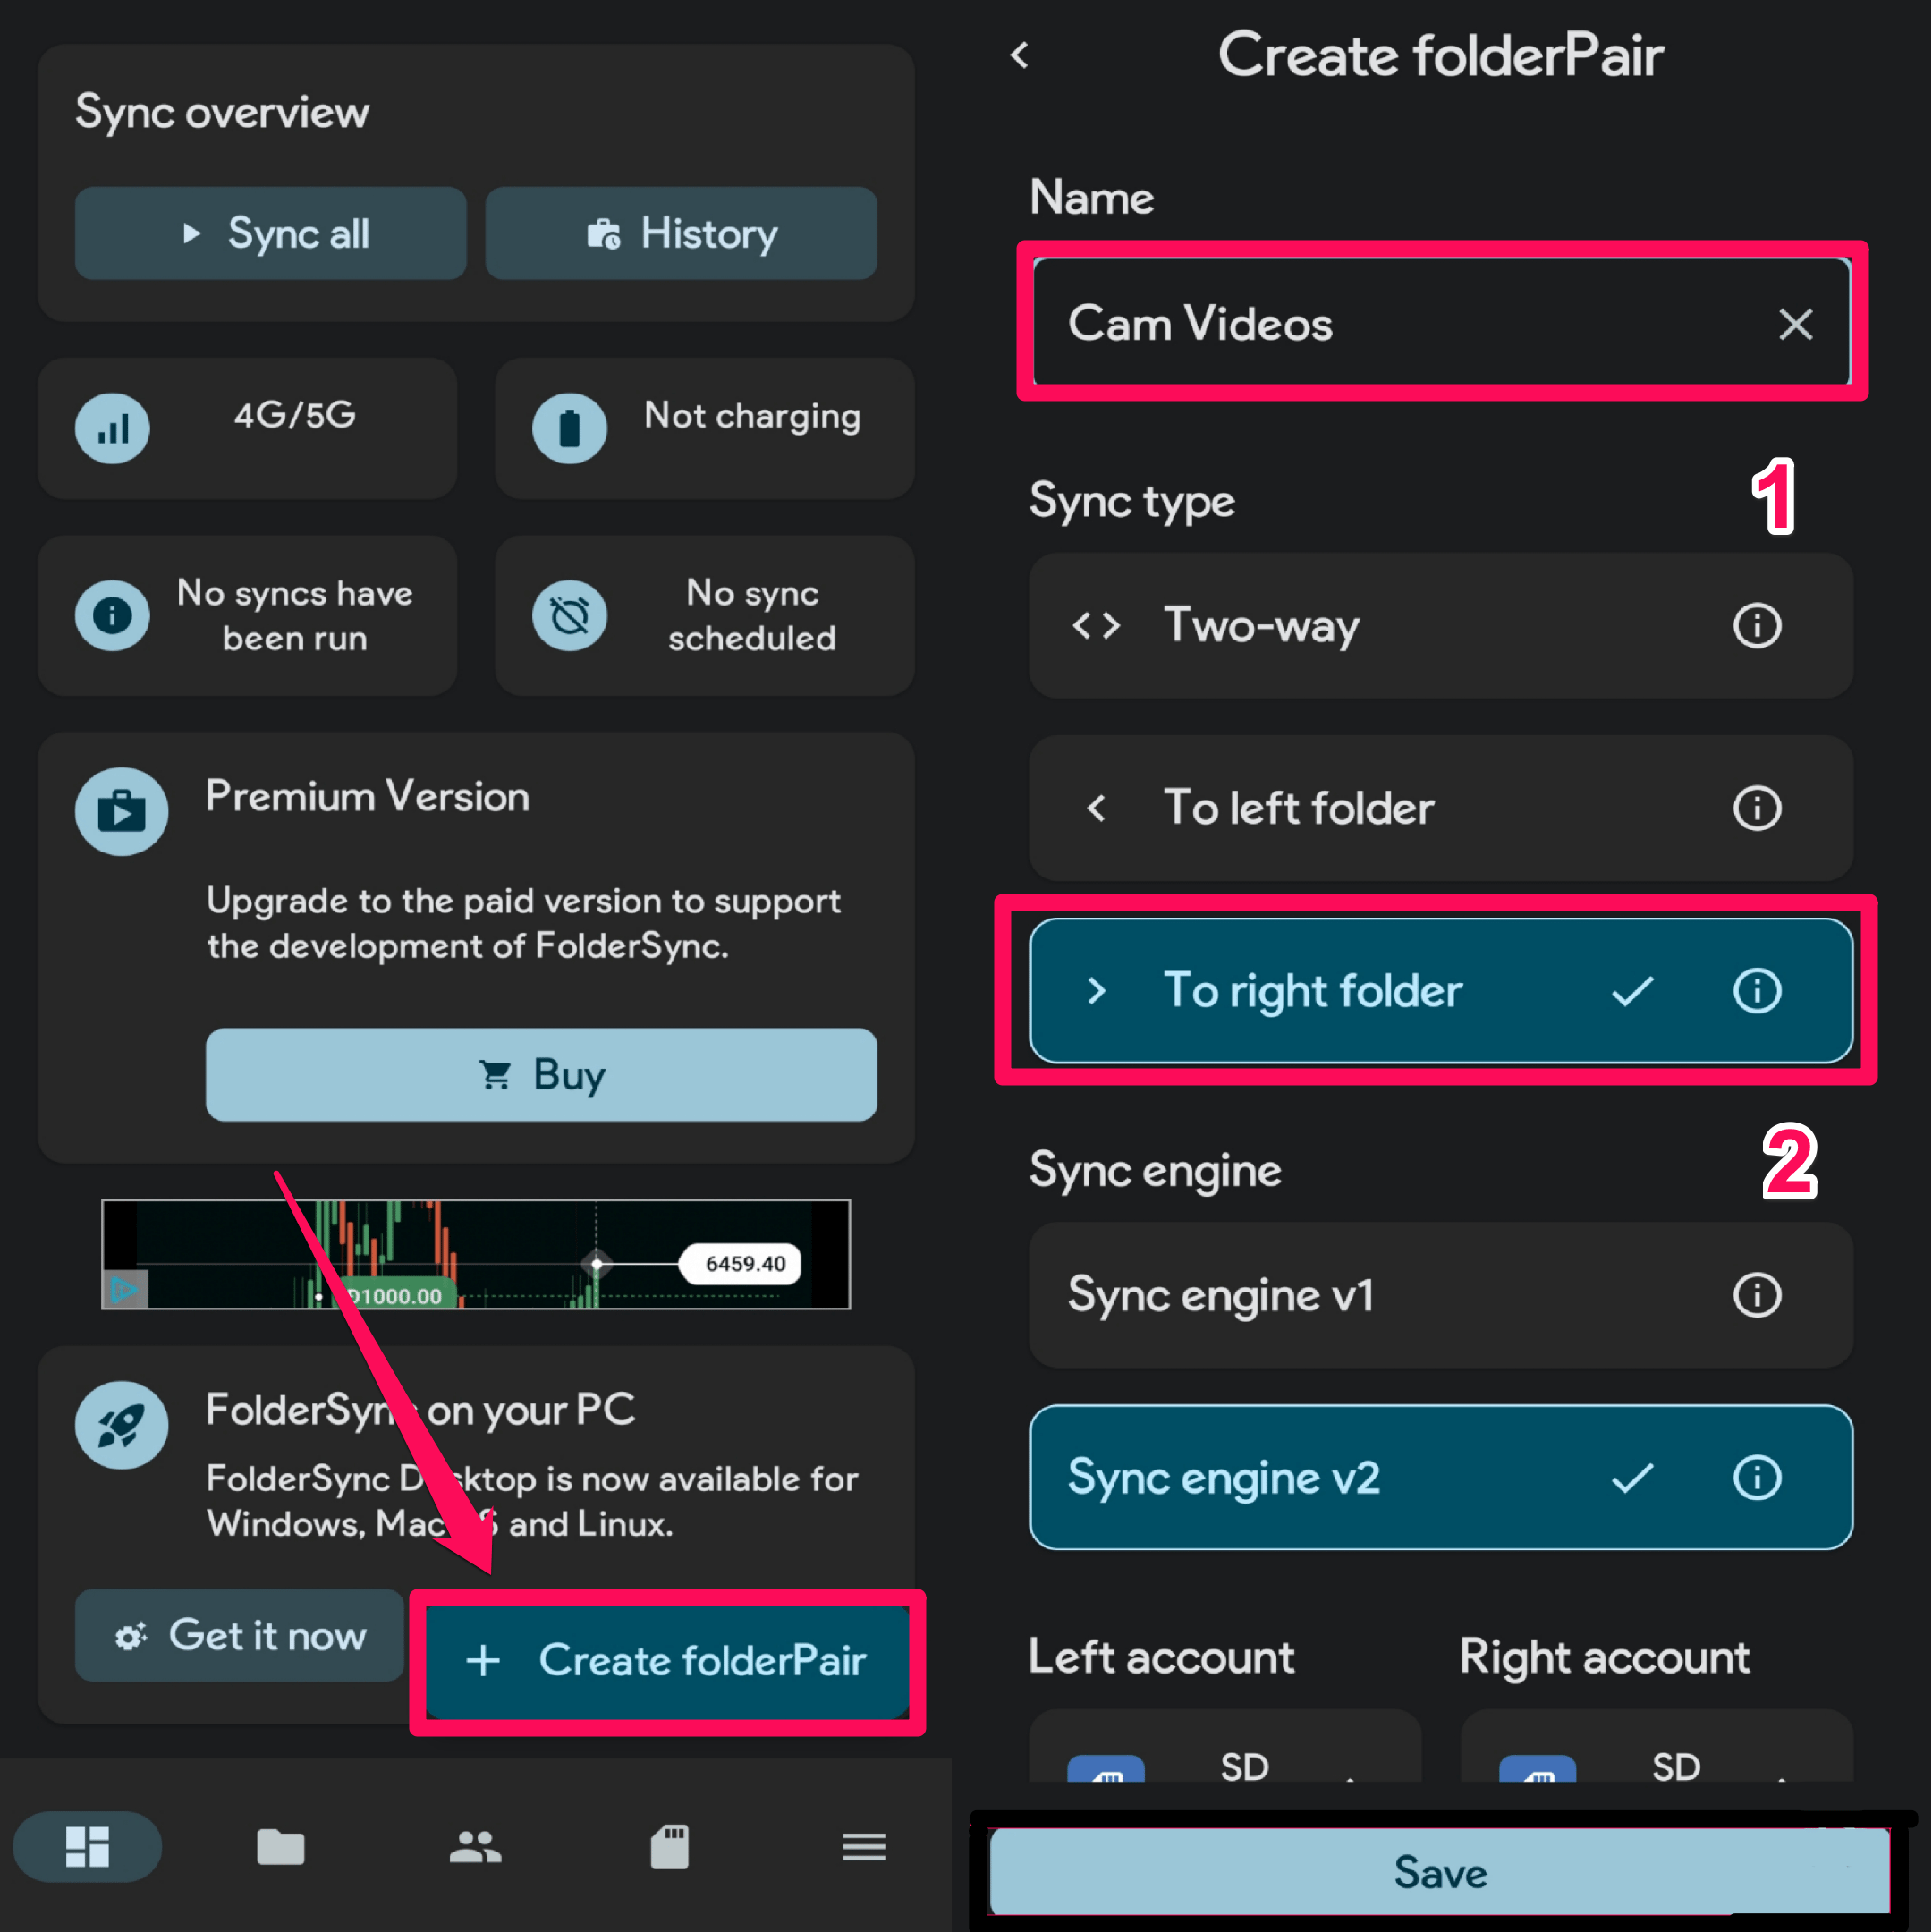Image resolution: width=1932 pixels, height=1932 pixels.
Task: Tap the 4G/5G network status icon
Action: 112,429
